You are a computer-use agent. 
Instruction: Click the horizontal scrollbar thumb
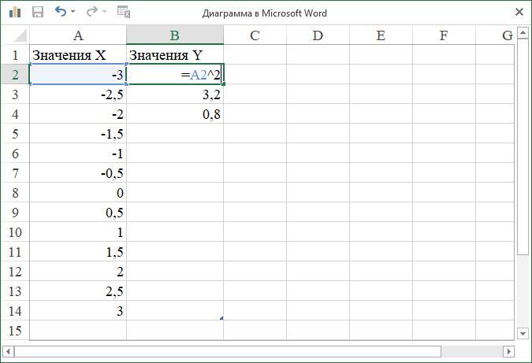point(228,351)
